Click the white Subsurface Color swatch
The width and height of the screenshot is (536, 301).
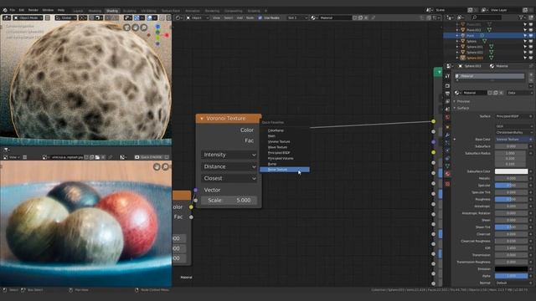511,171
